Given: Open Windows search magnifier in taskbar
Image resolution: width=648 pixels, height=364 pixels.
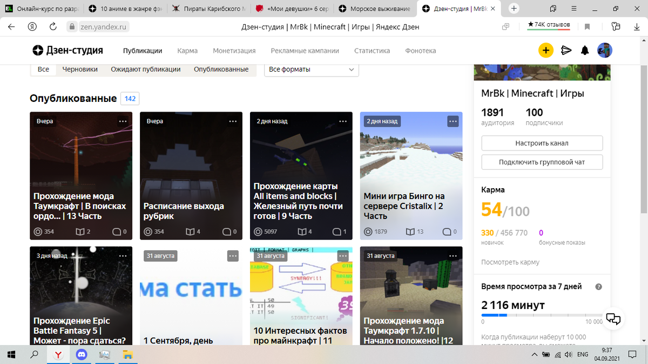Looking at the screenshot, I should (x=34, y=355).
